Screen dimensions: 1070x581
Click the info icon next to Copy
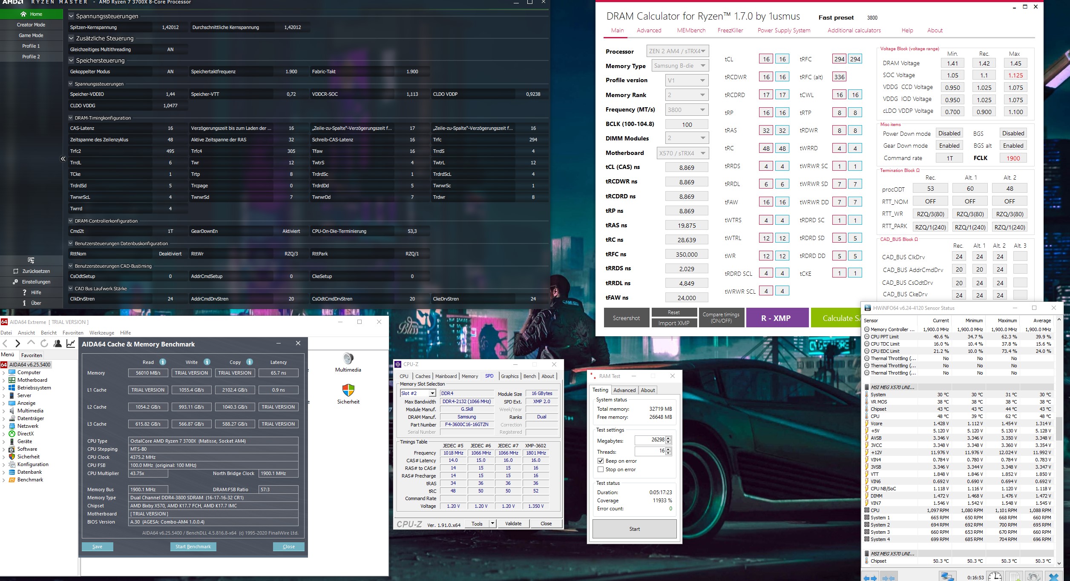(250, 362)
